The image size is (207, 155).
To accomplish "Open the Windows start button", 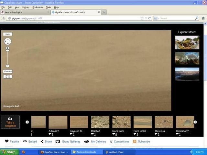I will click(9, 152).
